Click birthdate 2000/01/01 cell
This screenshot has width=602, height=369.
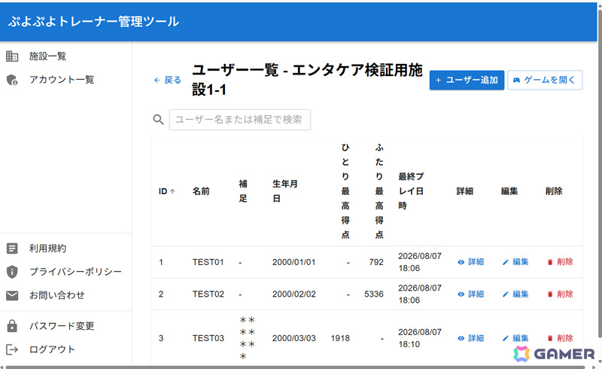click(293, 262)
